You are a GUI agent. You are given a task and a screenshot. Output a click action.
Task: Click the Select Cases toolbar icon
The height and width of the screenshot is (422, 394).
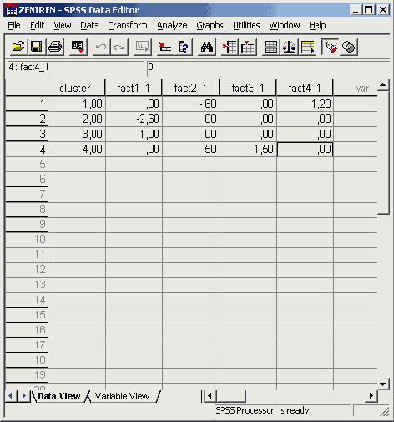point(307,47)
